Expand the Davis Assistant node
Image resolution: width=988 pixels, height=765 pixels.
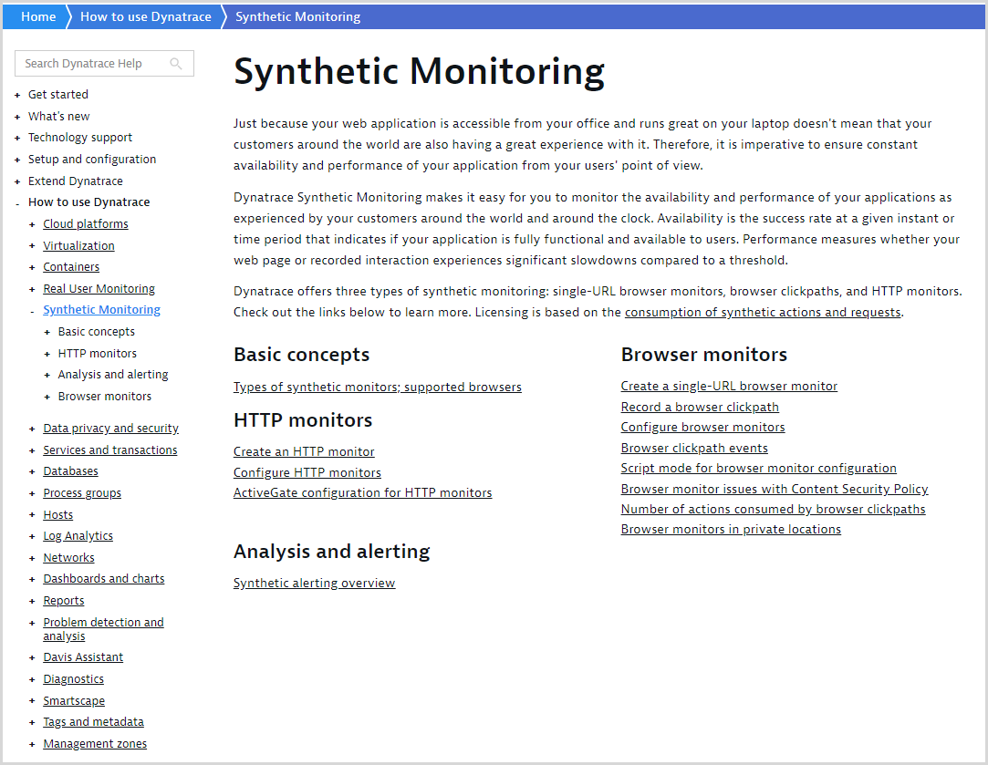point(32,658)
